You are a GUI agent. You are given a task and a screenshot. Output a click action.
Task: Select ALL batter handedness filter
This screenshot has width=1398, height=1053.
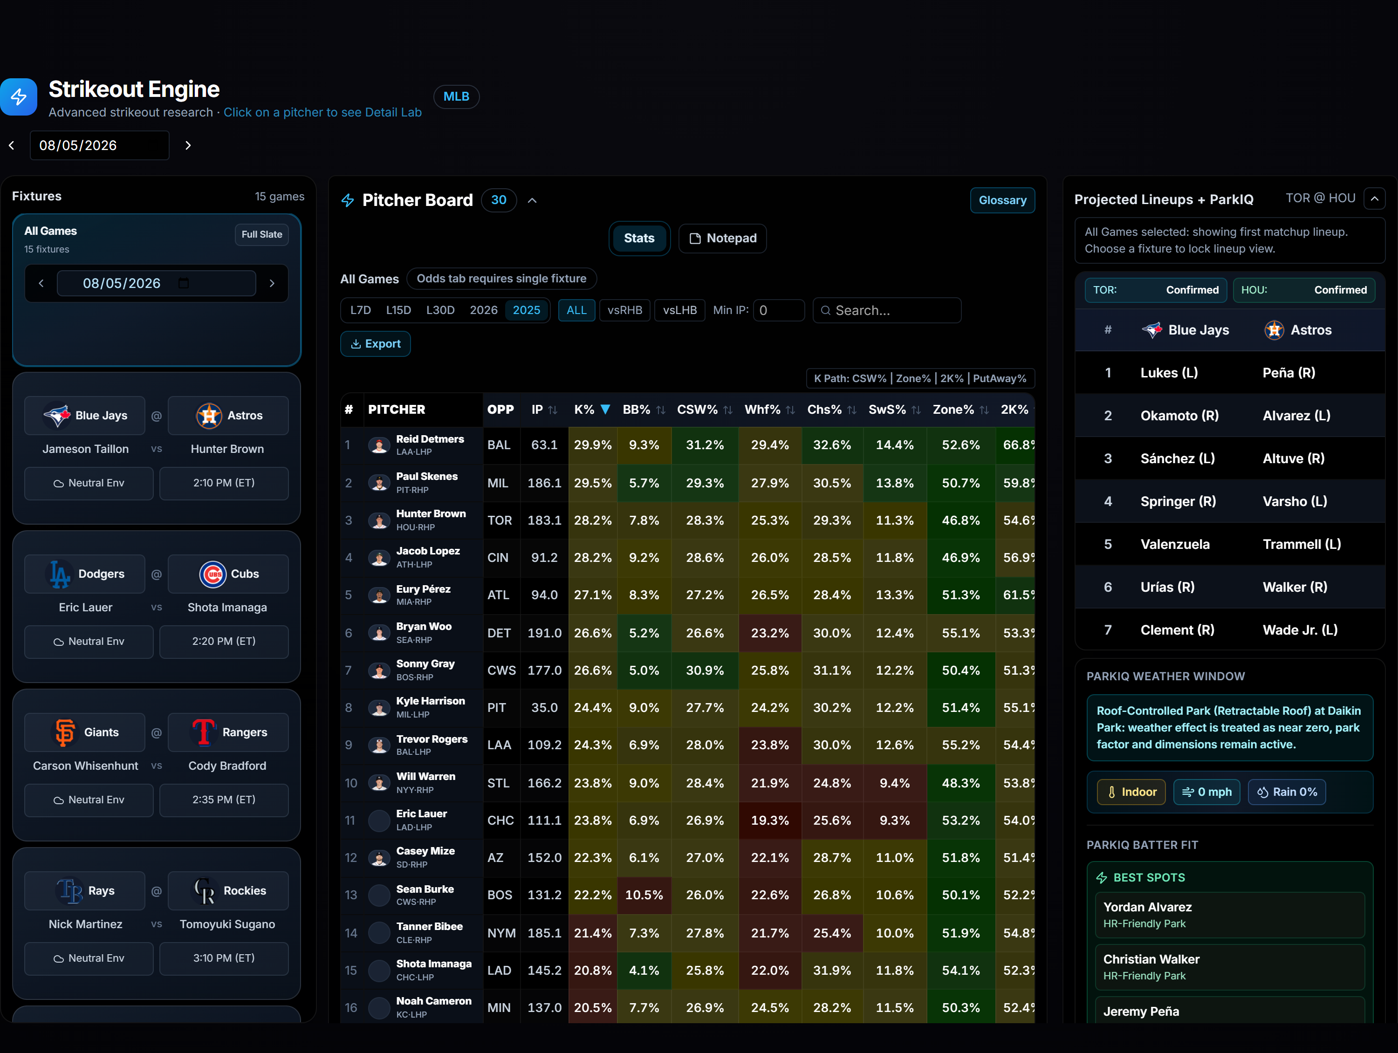[576, 310]
